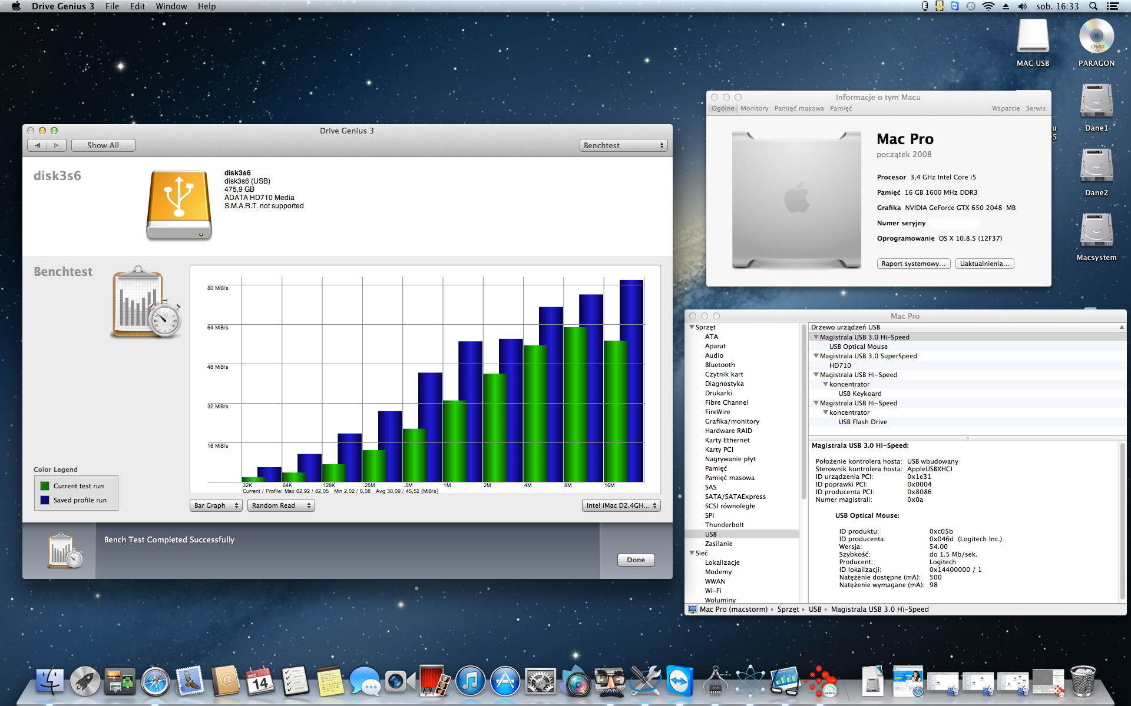Click the Done button
Image resolution: width=1131 pixels, height=706 pixels.
636,560
